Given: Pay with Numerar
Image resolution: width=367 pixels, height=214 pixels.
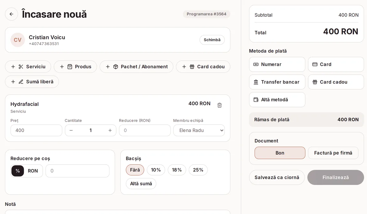Looking at the screenshot, I should (277, 65).
